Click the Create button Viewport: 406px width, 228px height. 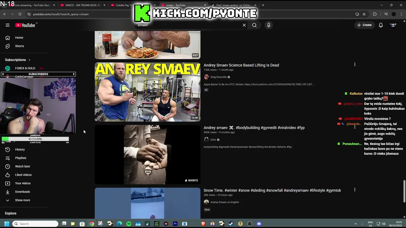(364, 25)
